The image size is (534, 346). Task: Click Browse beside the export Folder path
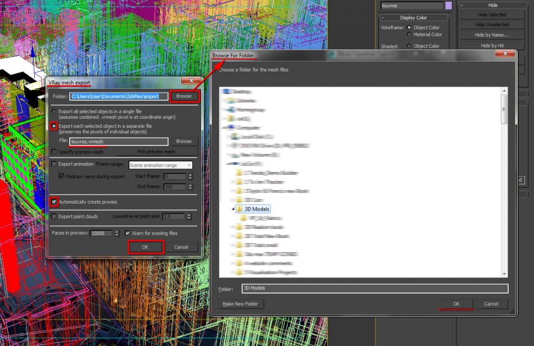[184, 96]
